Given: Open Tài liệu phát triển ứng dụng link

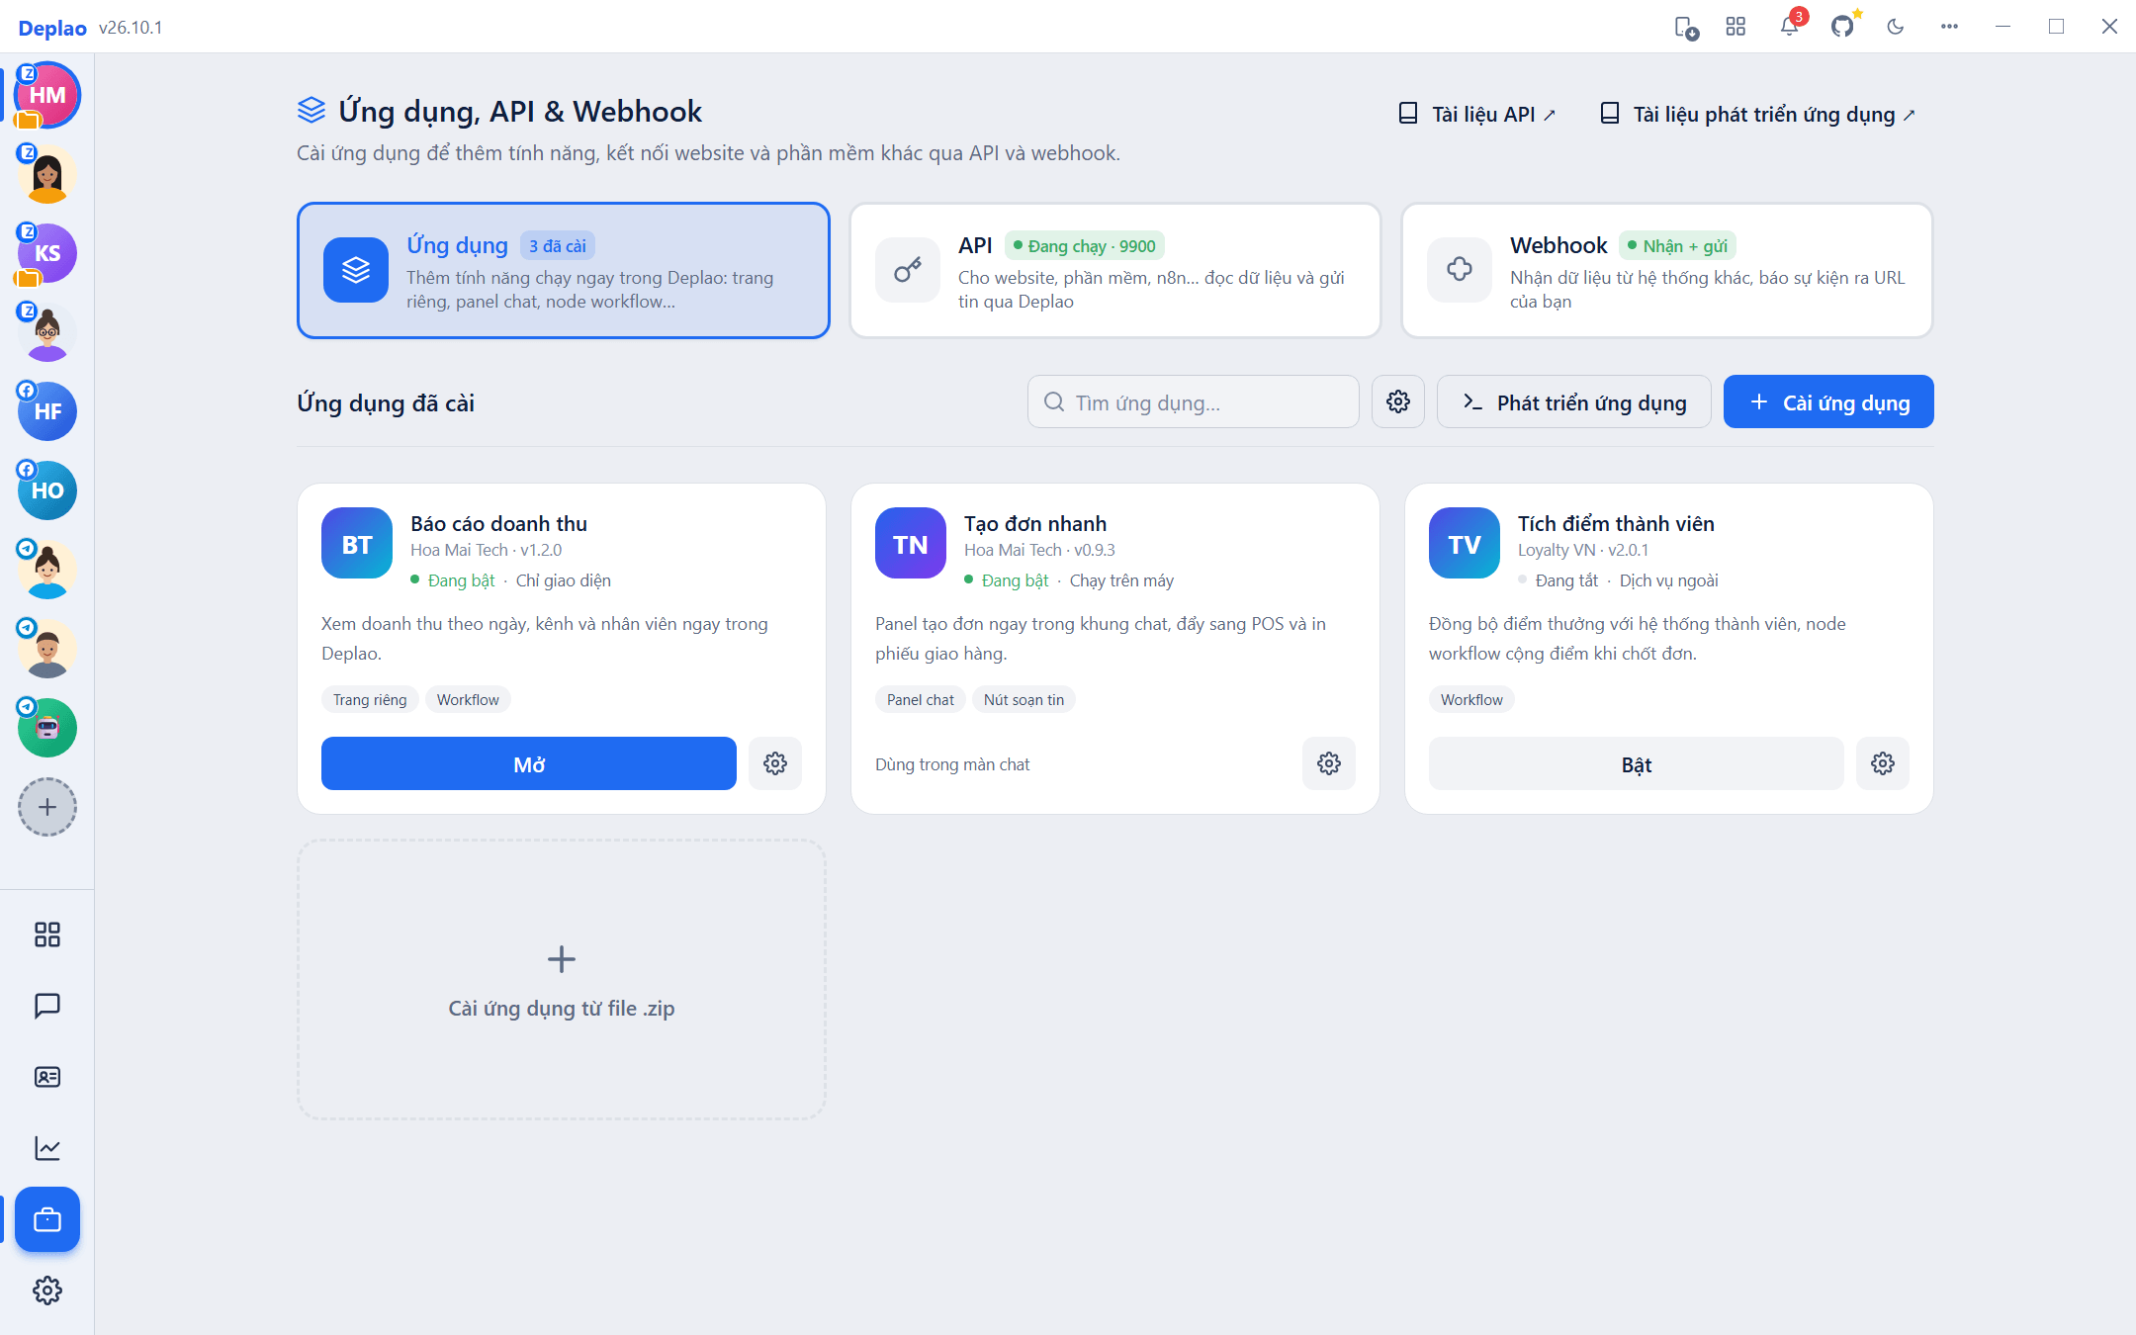Looking at the screenshot, I should tap(1758, 115).
